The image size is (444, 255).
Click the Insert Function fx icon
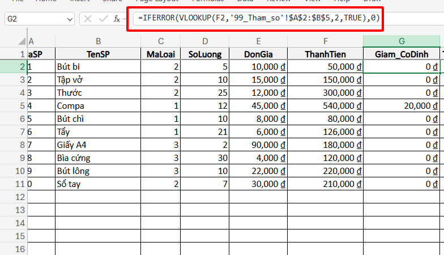[117, 19]
